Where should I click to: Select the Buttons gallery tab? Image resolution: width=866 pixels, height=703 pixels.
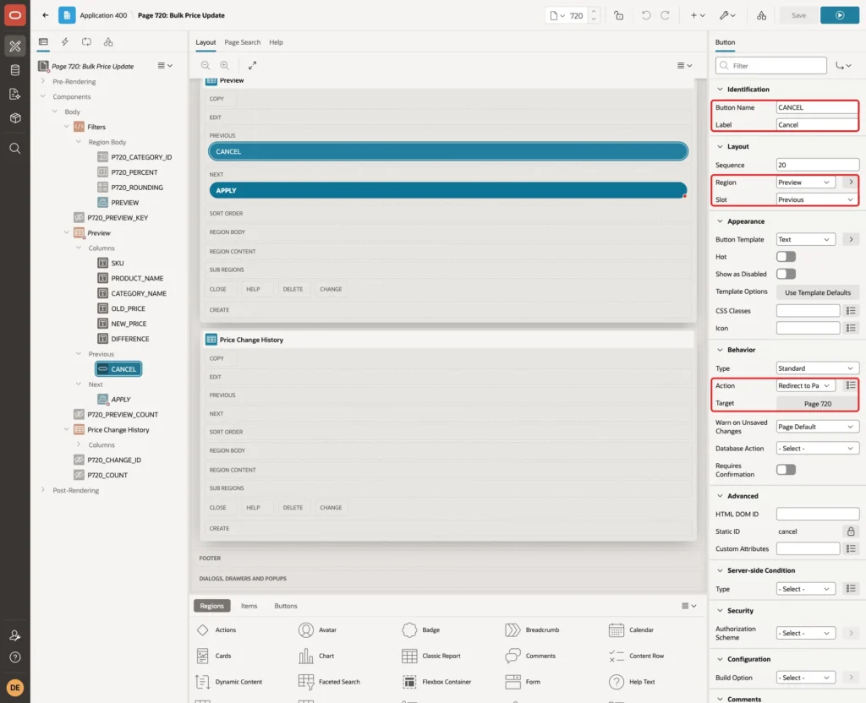tap(286, 606)
